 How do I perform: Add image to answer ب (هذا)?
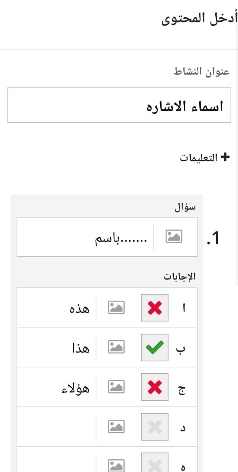pyautogui.click(x=116, y=347)
